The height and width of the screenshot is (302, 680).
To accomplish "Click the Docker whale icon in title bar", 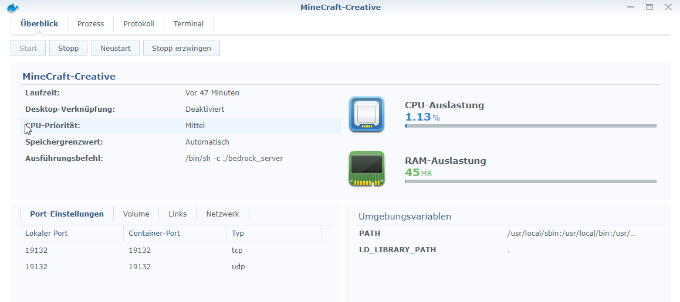I will [x=12, y=7].
